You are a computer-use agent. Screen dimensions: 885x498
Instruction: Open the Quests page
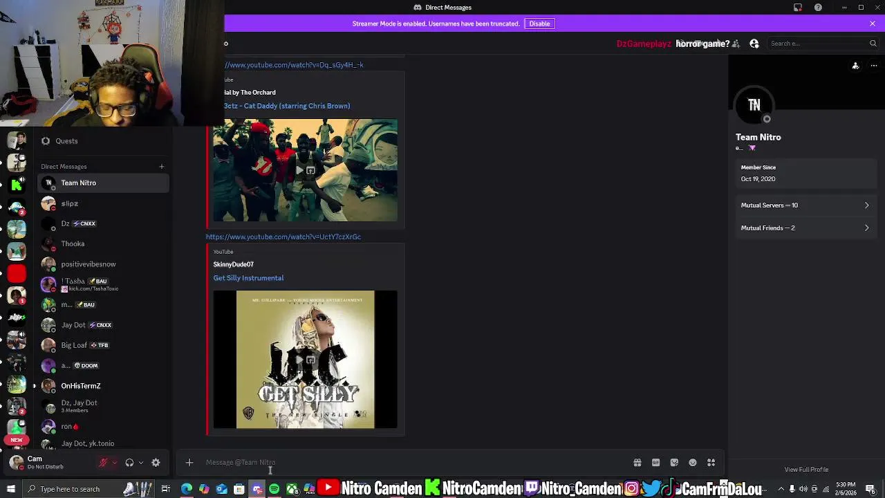104,141
